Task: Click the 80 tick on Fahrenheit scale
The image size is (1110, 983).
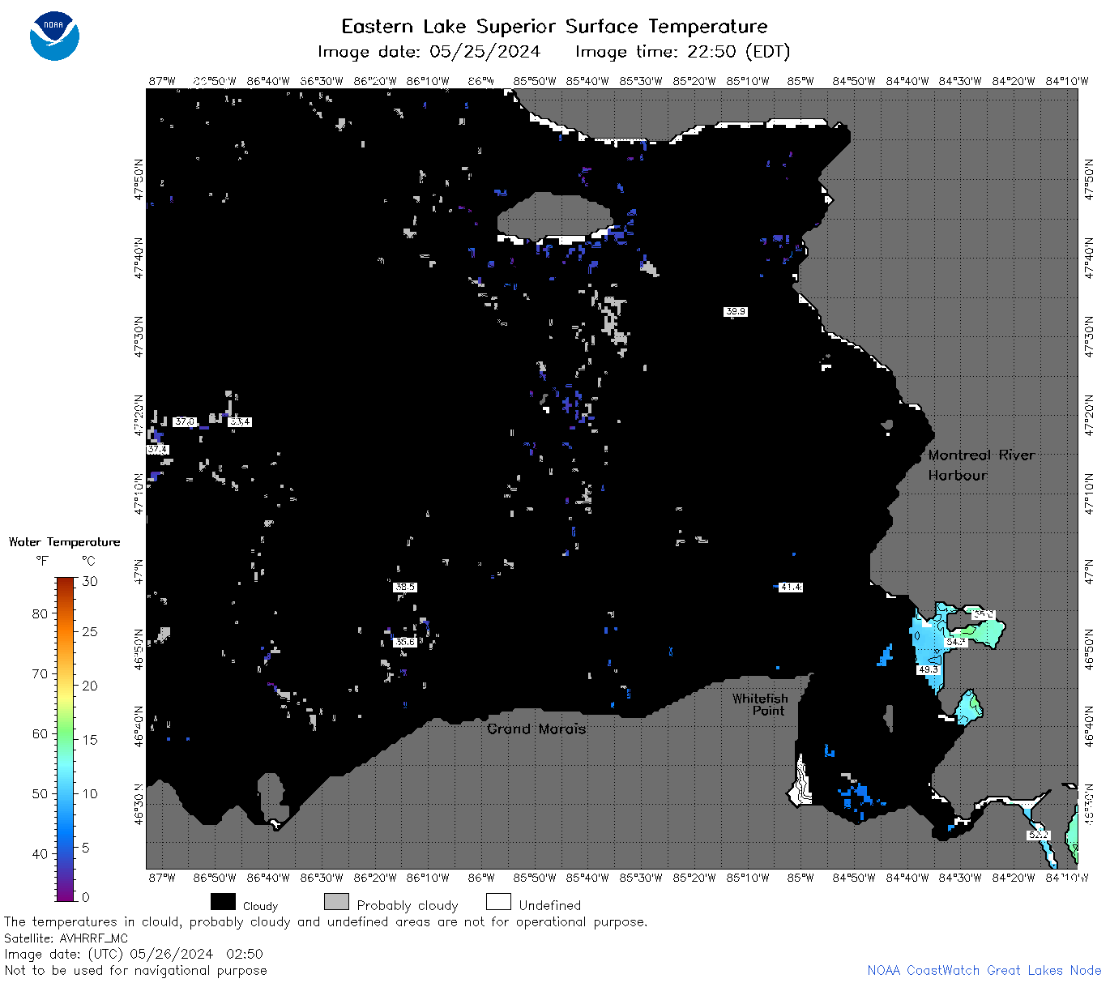Action: [x=40, y=613]
